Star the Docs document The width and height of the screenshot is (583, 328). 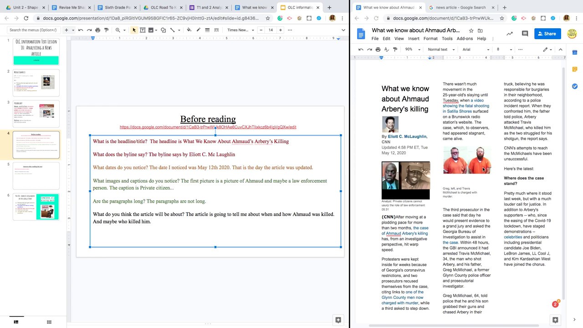coord(471,31)
